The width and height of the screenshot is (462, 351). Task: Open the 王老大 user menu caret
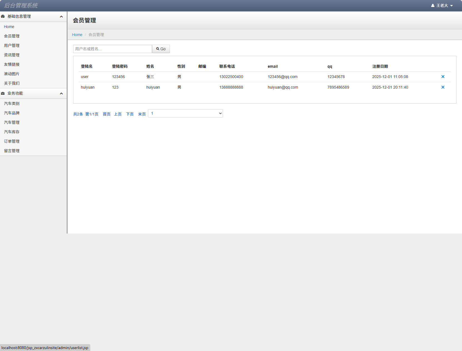(x=451, y=6)
